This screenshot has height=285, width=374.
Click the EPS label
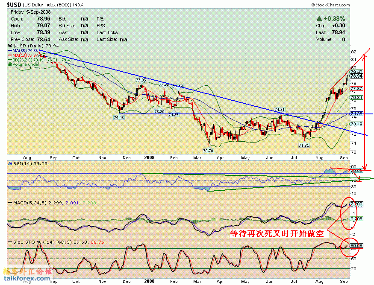(x=101, y=26)
